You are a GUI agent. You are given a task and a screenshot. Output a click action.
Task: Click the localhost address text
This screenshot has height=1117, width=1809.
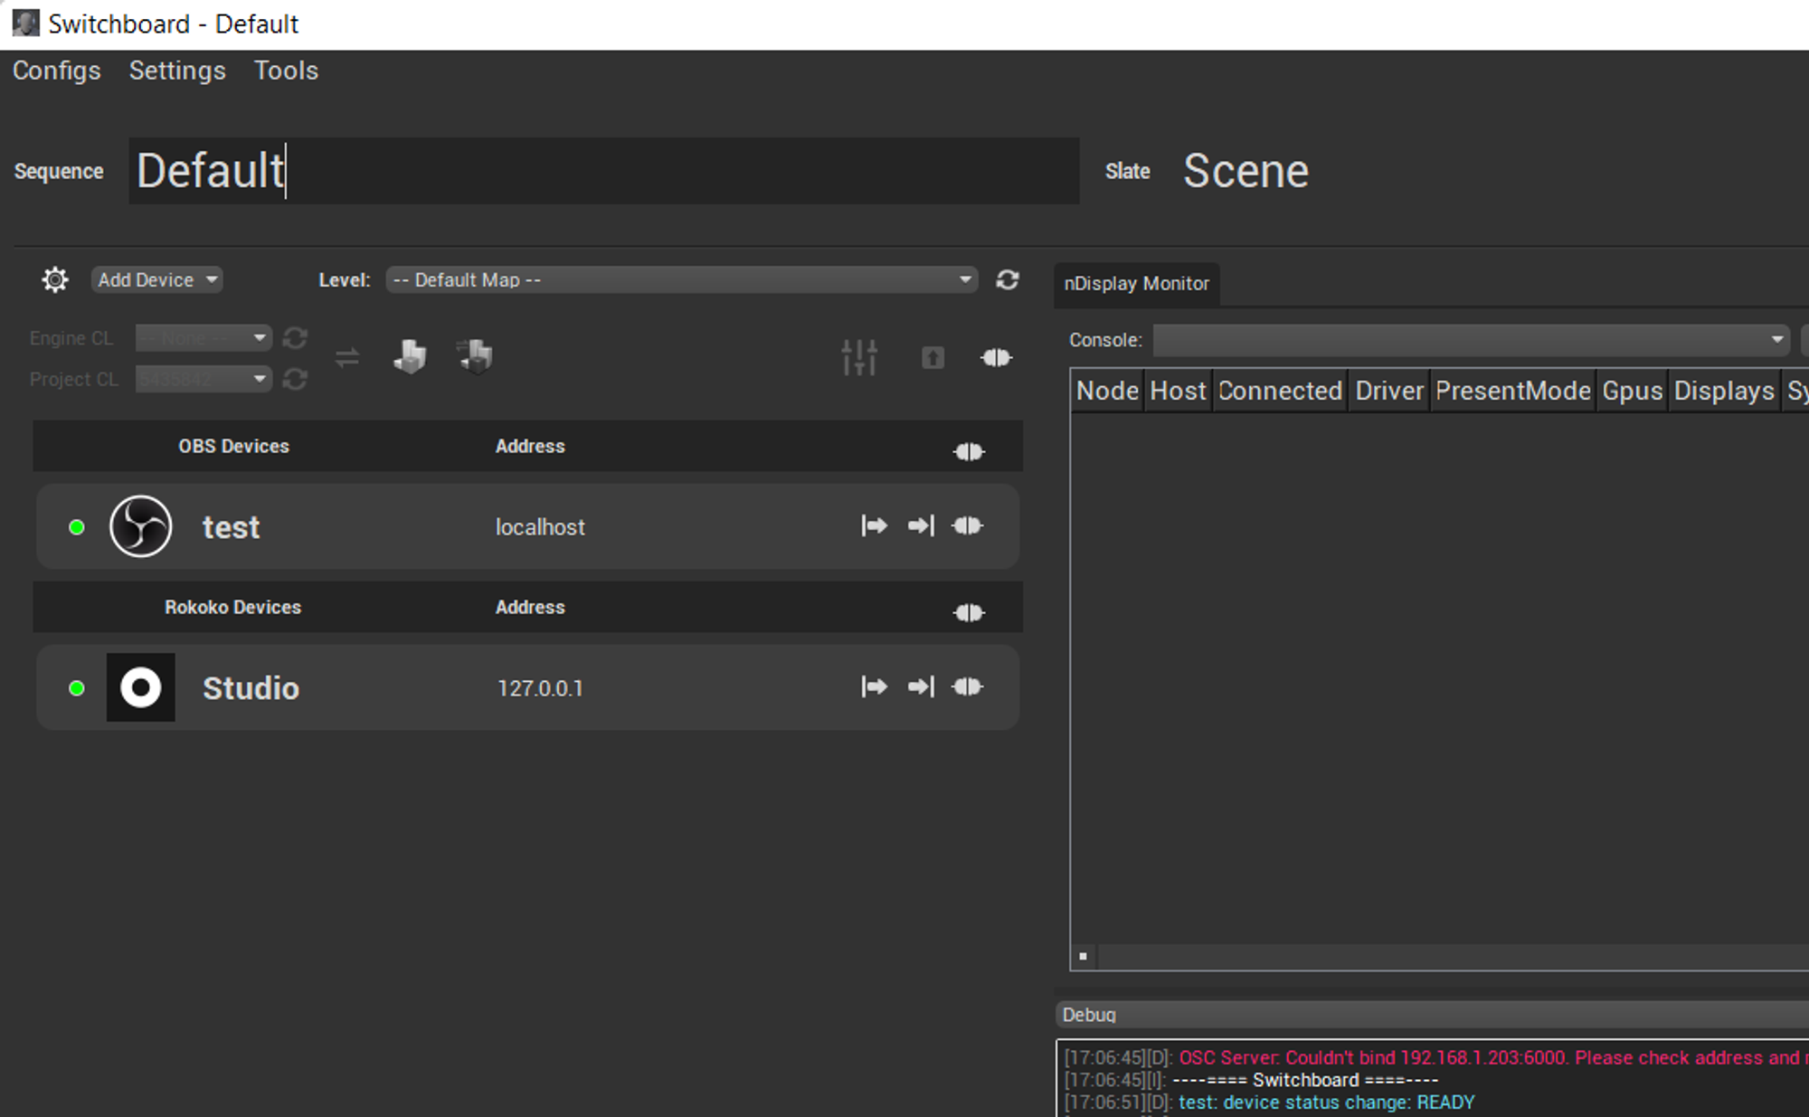540,527
